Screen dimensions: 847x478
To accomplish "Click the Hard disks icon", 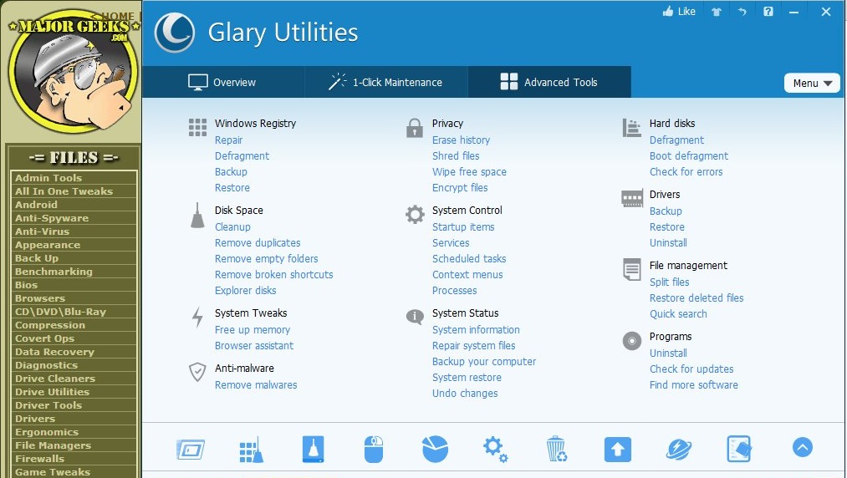I will pos(631,128).
